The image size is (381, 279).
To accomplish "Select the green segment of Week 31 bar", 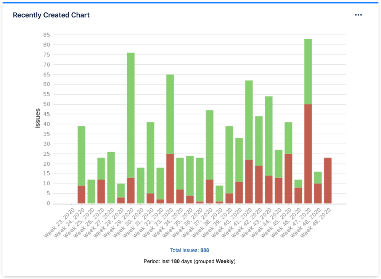I will click(150, 158).
